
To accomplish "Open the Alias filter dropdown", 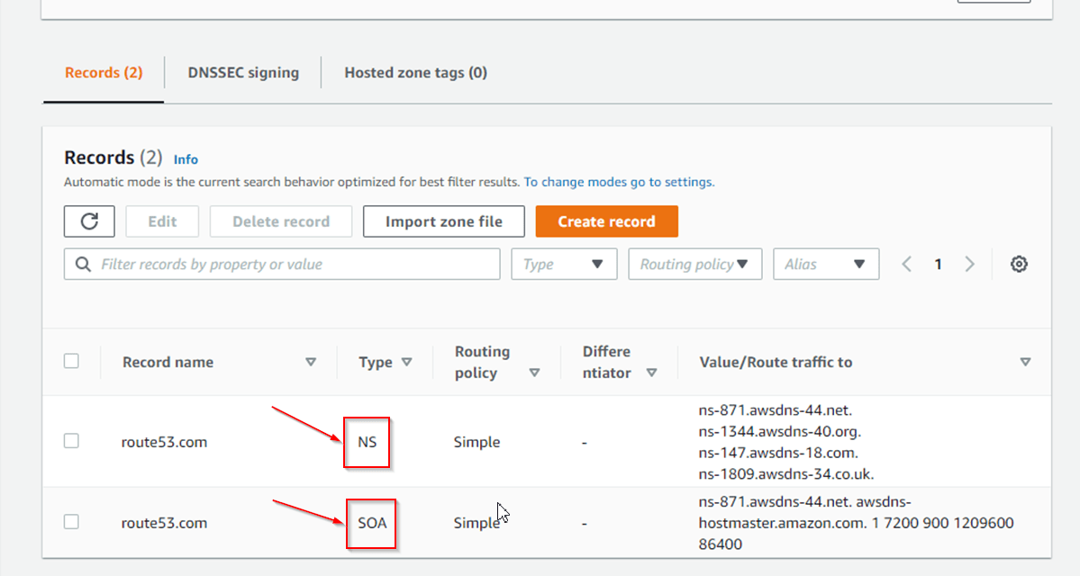I will [825, 264].
